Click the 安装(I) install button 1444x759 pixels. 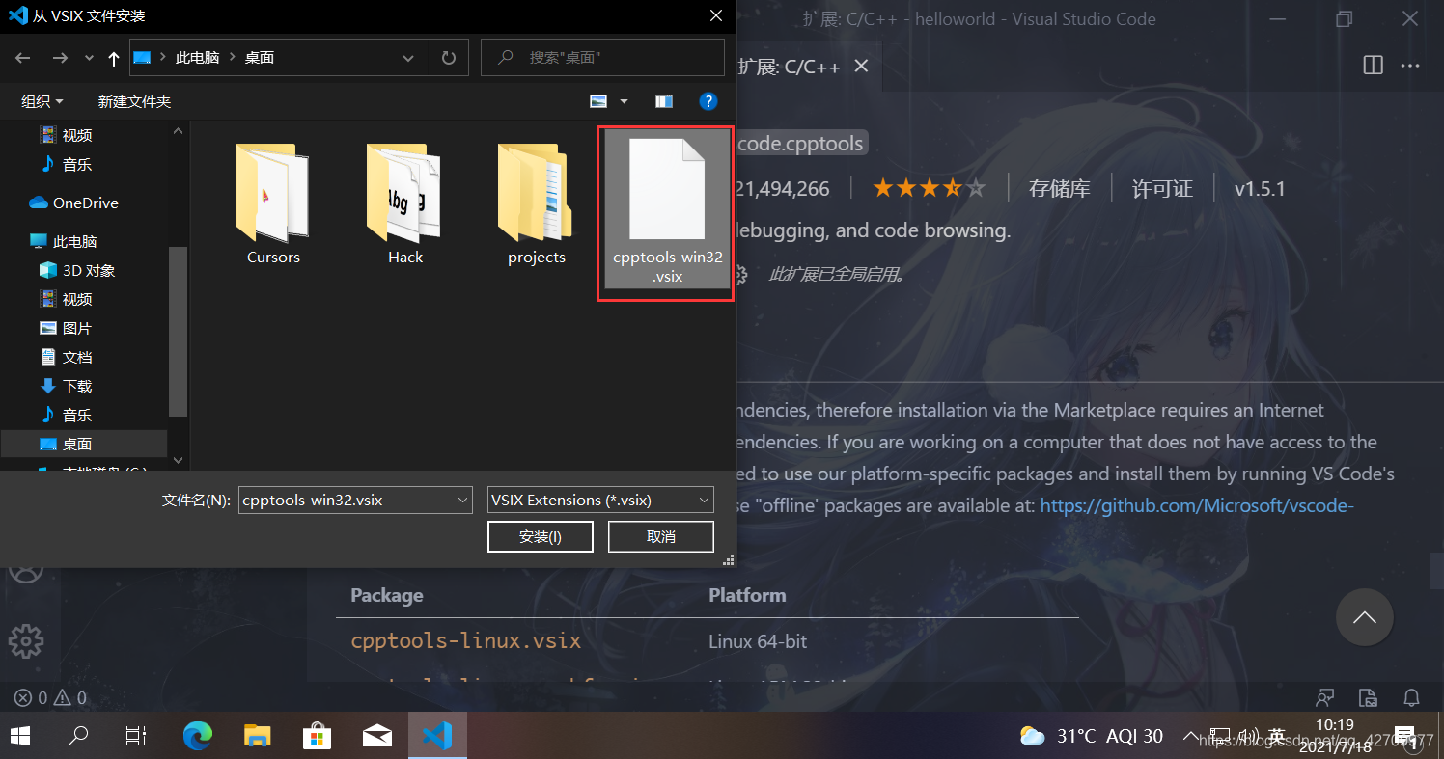(541, 536)
